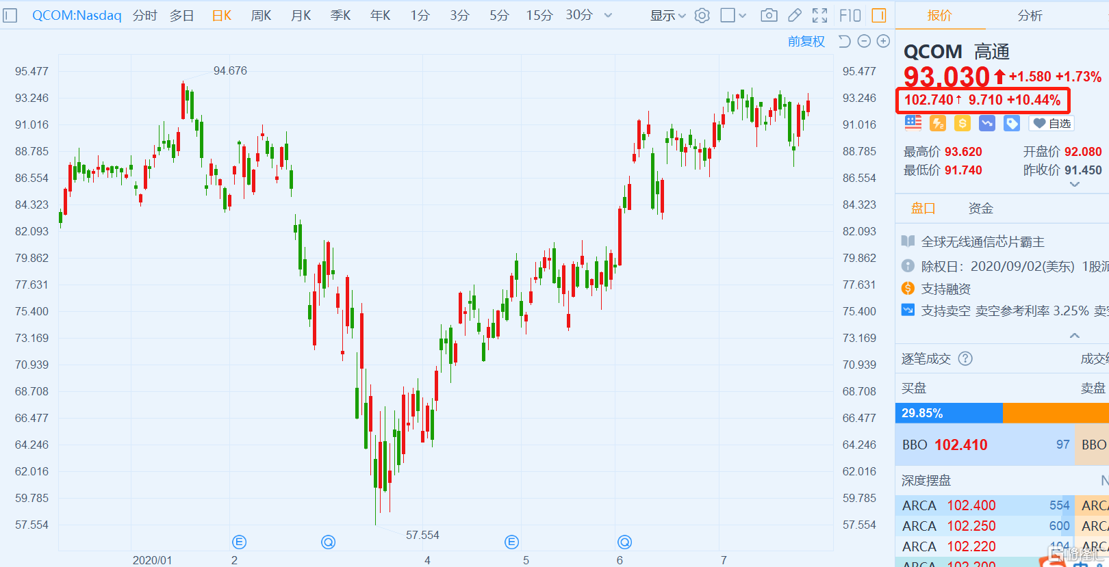Viewport: 1109px width, 567px height.
Task: Click ARCA bid row 102.220
Action: tap(985, 546)
